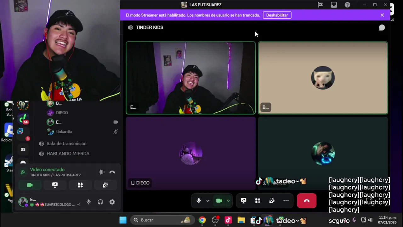The height and width of the screenshot is (227, 403).
Task: Open the volume control in system tray
Action: (370, 220)
